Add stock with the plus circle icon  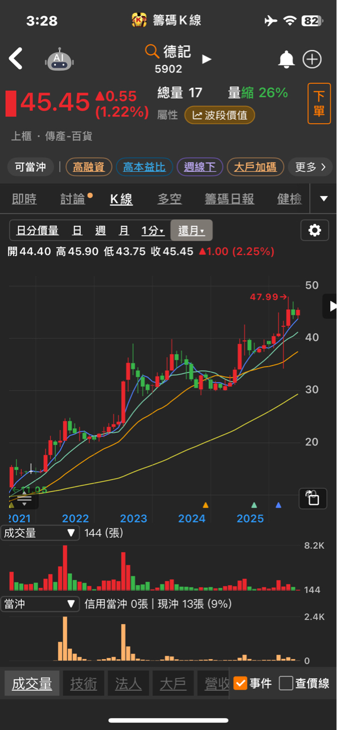(312, 59)
